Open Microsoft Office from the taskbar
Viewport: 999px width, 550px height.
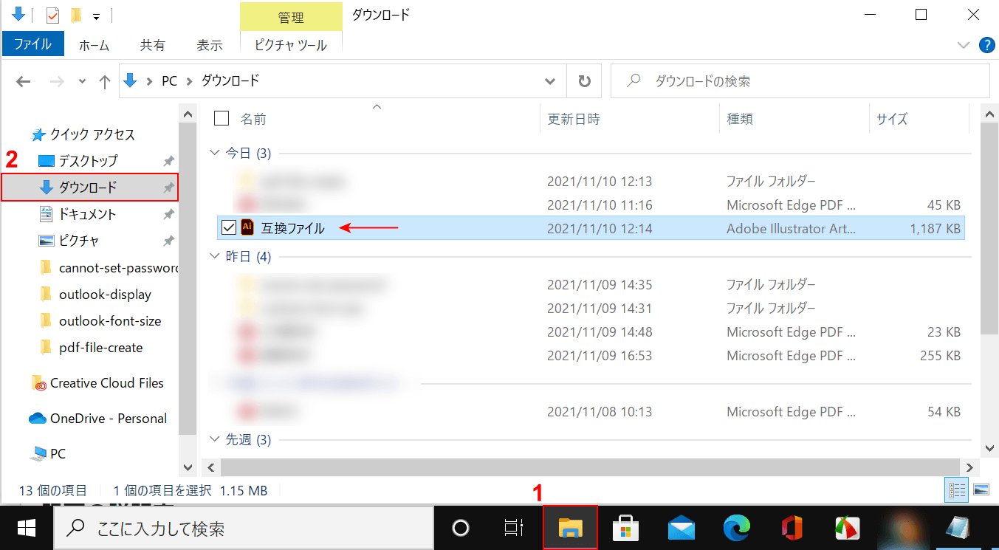pyautogui.click(x=792, y=528)
